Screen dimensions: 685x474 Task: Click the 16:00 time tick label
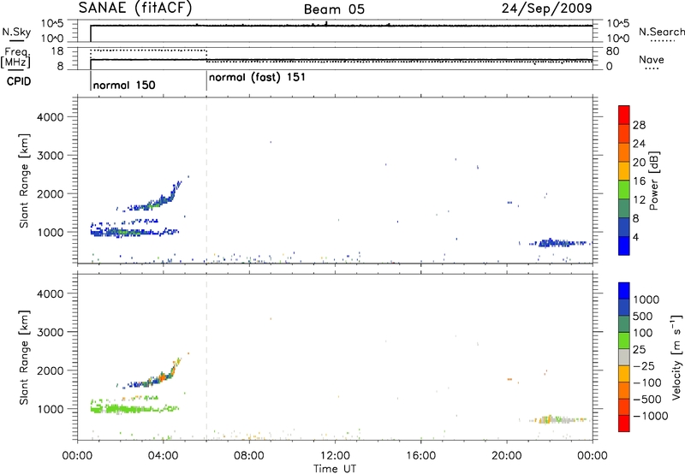point(420,456)
